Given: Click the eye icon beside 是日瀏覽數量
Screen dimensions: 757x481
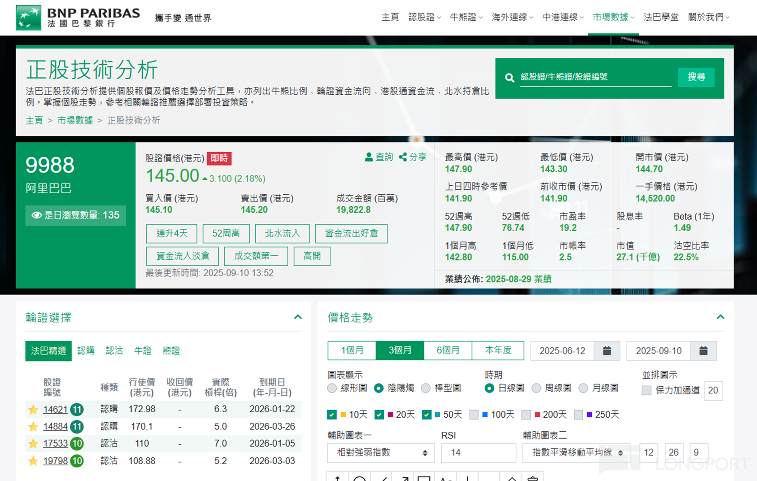Looking at the screenshot, I should (x=37, y=215).
